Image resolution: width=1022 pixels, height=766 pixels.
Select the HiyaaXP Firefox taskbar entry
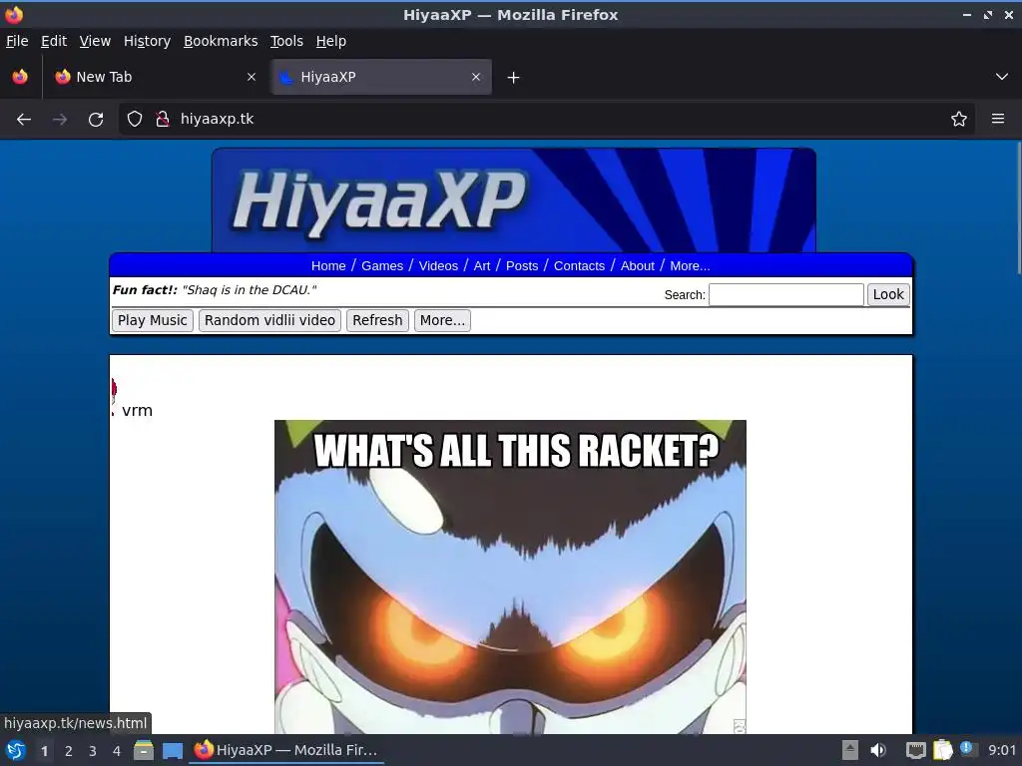click(x=286, y=750)
